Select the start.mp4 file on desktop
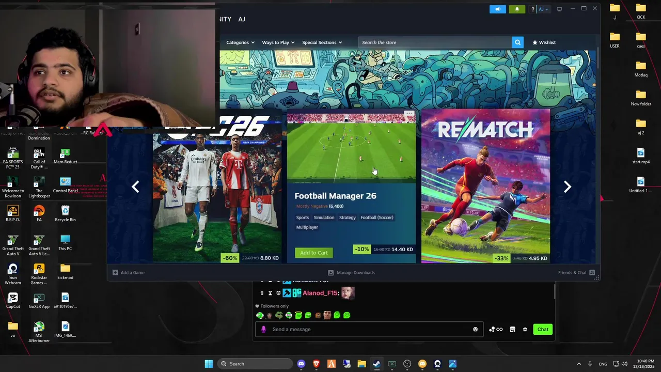The width and height of the screenshot is (661, 372). (x=641, y=156)
